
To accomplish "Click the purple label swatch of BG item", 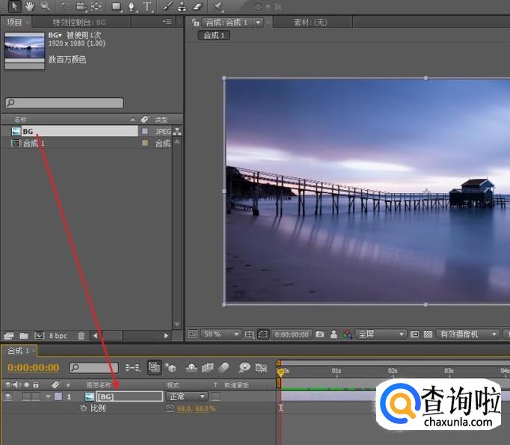I will tap(145, 131).
